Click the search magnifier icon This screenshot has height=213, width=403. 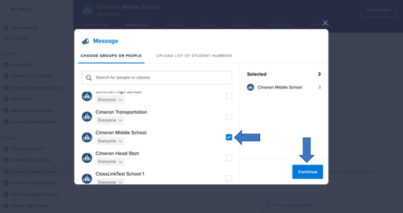point(89,78)
